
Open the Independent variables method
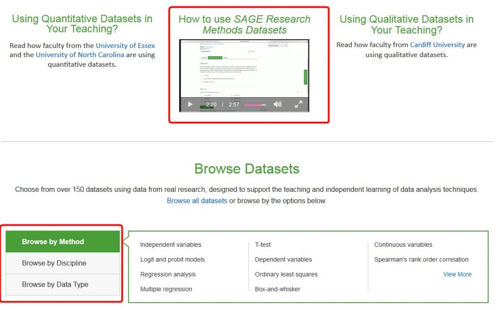(170, 245)
